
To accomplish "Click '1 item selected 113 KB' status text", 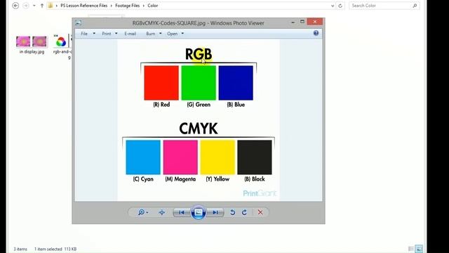I will pos(55,249).
